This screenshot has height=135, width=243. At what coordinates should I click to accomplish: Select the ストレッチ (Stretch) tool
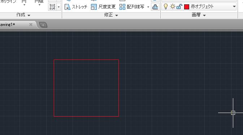[x=76, y=7]
